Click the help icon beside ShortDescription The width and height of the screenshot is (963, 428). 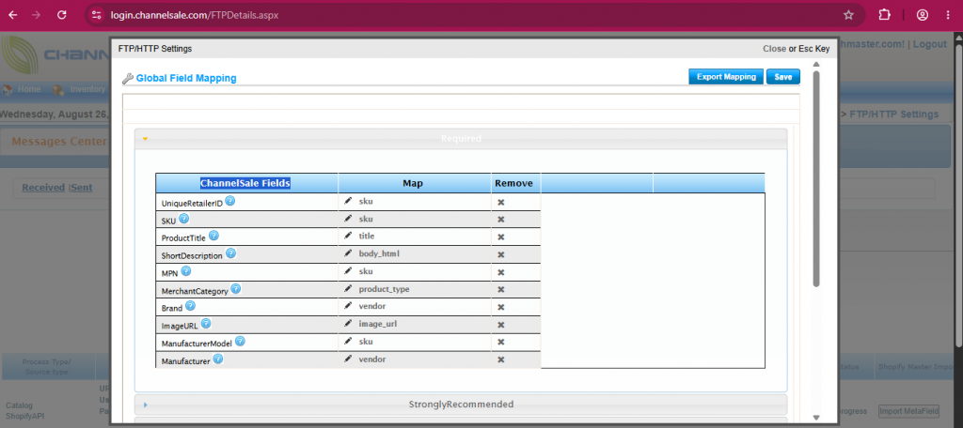[x=230, y=253]
